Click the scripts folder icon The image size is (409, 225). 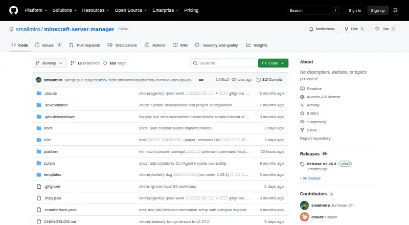coord(39,164)
